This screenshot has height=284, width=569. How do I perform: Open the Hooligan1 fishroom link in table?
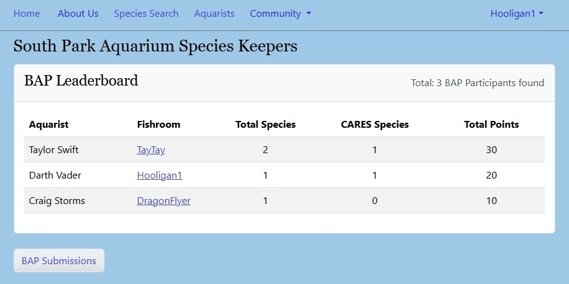coord(160,175)
